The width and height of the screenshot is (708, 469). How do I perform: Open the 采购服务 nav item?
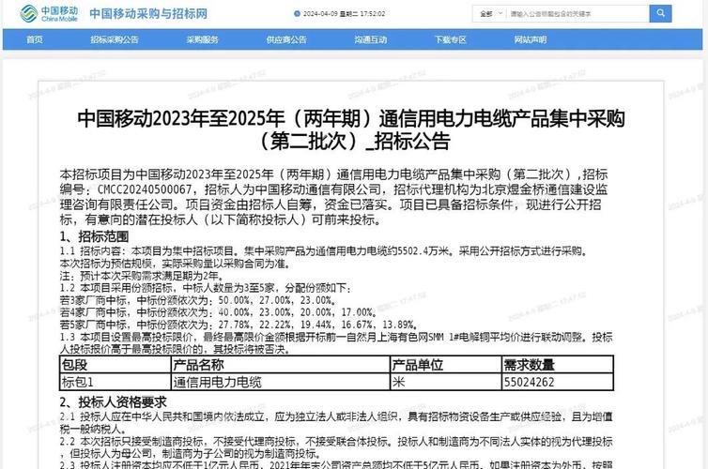(202, 39)
